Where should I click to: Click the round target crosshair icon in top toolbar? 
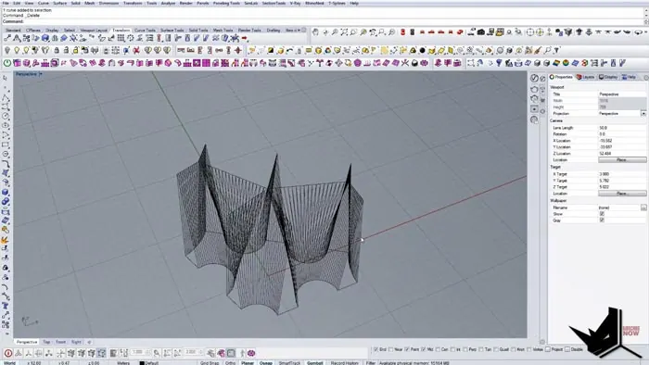(530, 31)
